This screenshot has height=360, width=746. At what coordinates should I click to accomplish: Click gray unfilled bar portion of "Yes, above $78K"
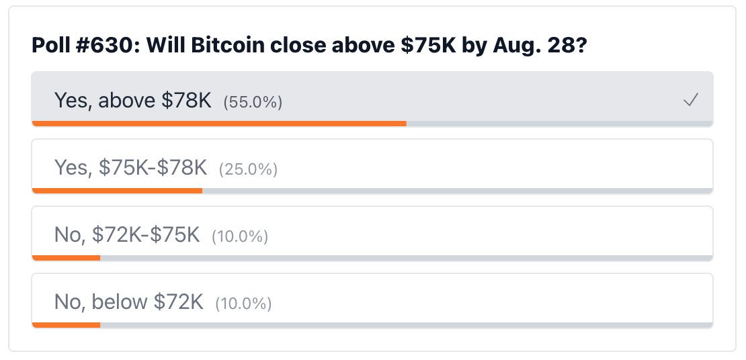tap(559, 124)
